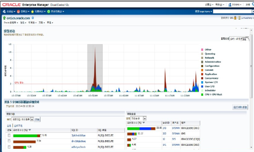Screen dimensions: 254x152
Task: Open the Enterprise menu label
Action: tap(11, 12)
